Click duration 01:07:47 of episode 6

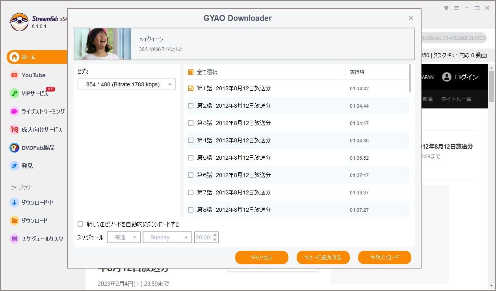pos(359,175)
